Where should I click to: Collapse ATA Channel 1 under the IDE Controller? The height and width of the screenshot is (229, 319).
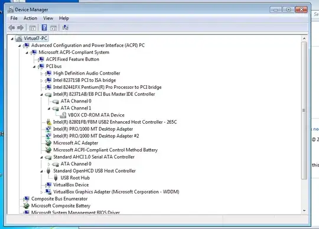pos(49,108)
